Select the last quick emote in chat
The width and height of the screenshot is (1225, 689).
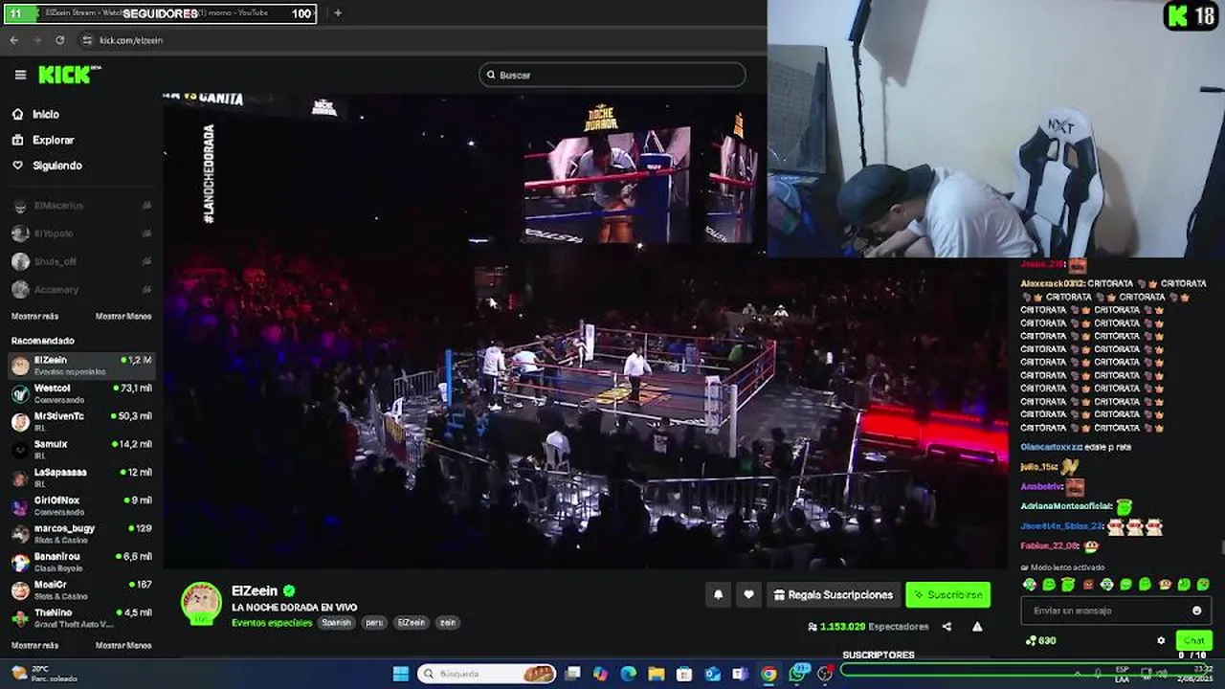coord(1203,584)
